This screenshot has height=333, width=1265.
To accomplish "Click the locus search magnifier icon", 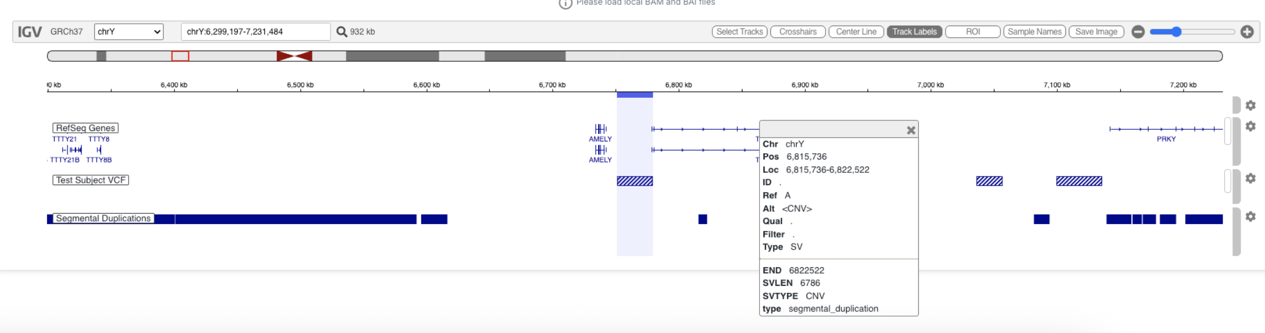I will click(x=342, y=31).
